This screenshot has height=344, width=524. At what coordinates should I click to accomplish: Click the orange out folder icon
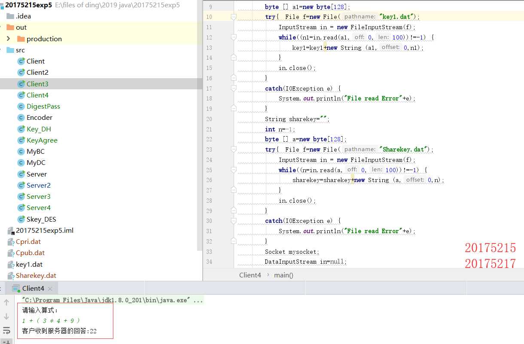point(11,27)
